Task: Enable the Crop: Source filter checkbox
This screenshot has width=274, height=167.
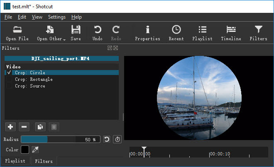Action: click(x=9, y=86)
